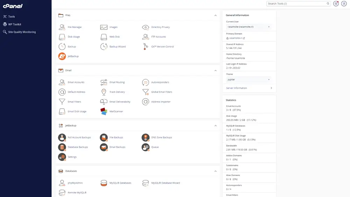Viewport: 350px width, 197px height.
Task: Open the Autoresponders icon
Action: point(145,82)
